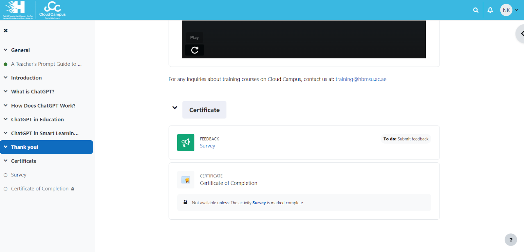Click the Certificate section heading

click(204, 110)
